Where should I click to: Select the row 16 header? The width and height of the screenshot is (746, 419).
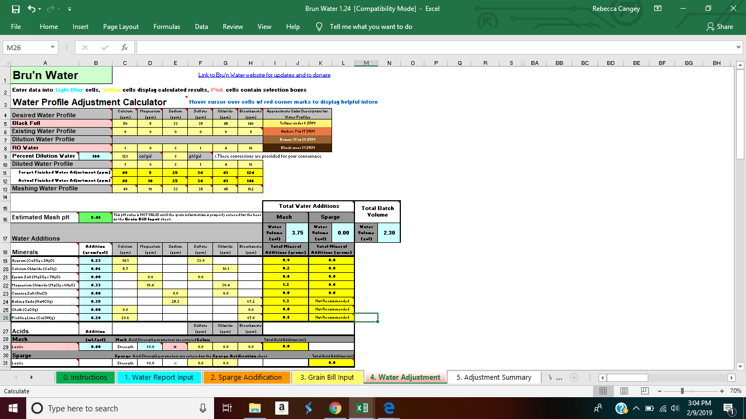click(x=5, y=218)
